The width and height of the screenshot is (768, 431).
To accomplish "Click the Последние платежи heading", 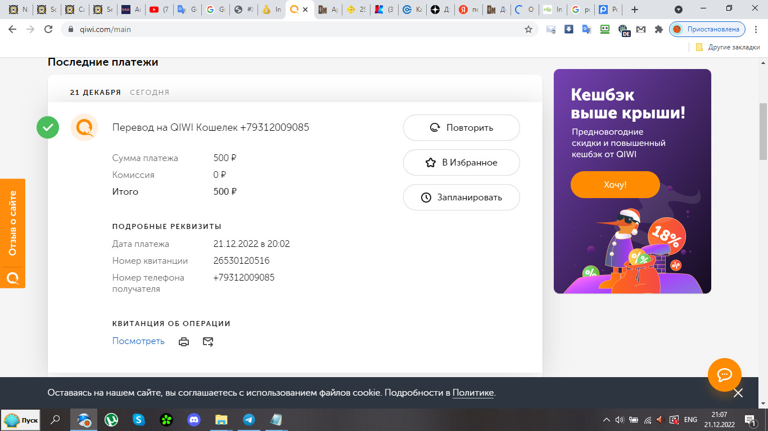I will (x=103, y=62).
